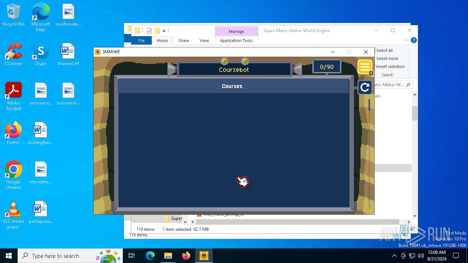Open Microsoft Edge desktop shortcut
468x263 pixels.
click(41, 18)
